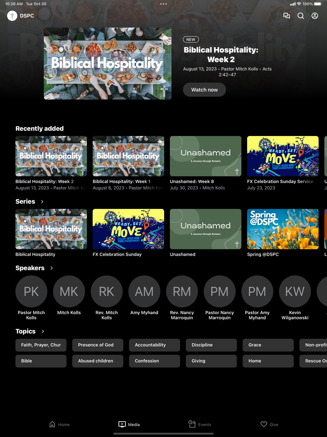Open the user profile icon
Image resolution: width=327 pixels, height=437 pixels.
[315, 16]
